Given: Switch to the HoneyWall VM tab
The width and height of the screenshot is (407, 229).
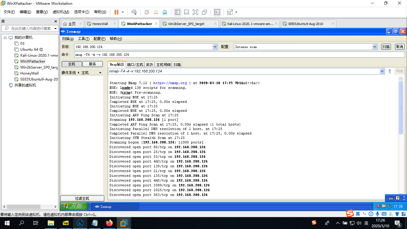Looking at the screenshot, I should (x=100, y=24).
